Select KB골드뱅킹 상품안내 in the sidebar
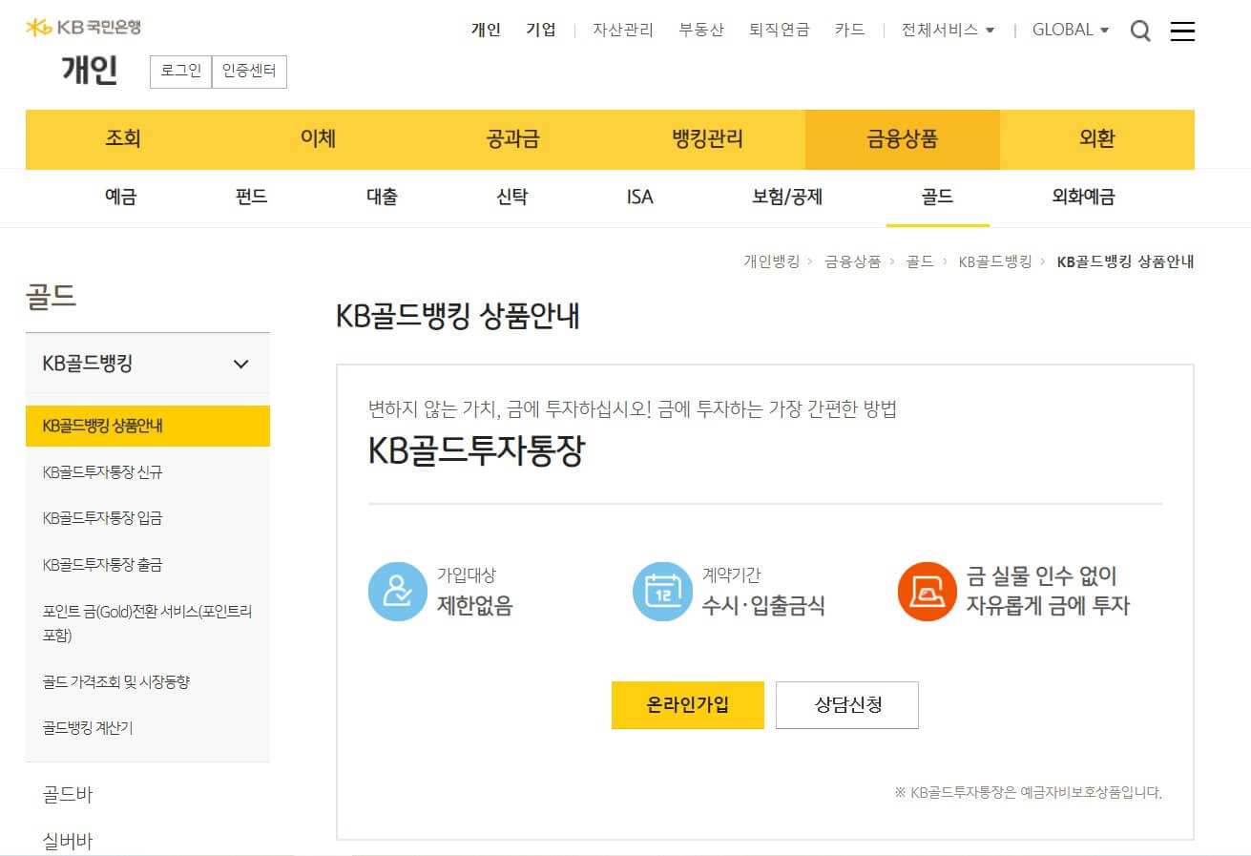The width and height of the screenshot is (1251, 856). point(148,426)
